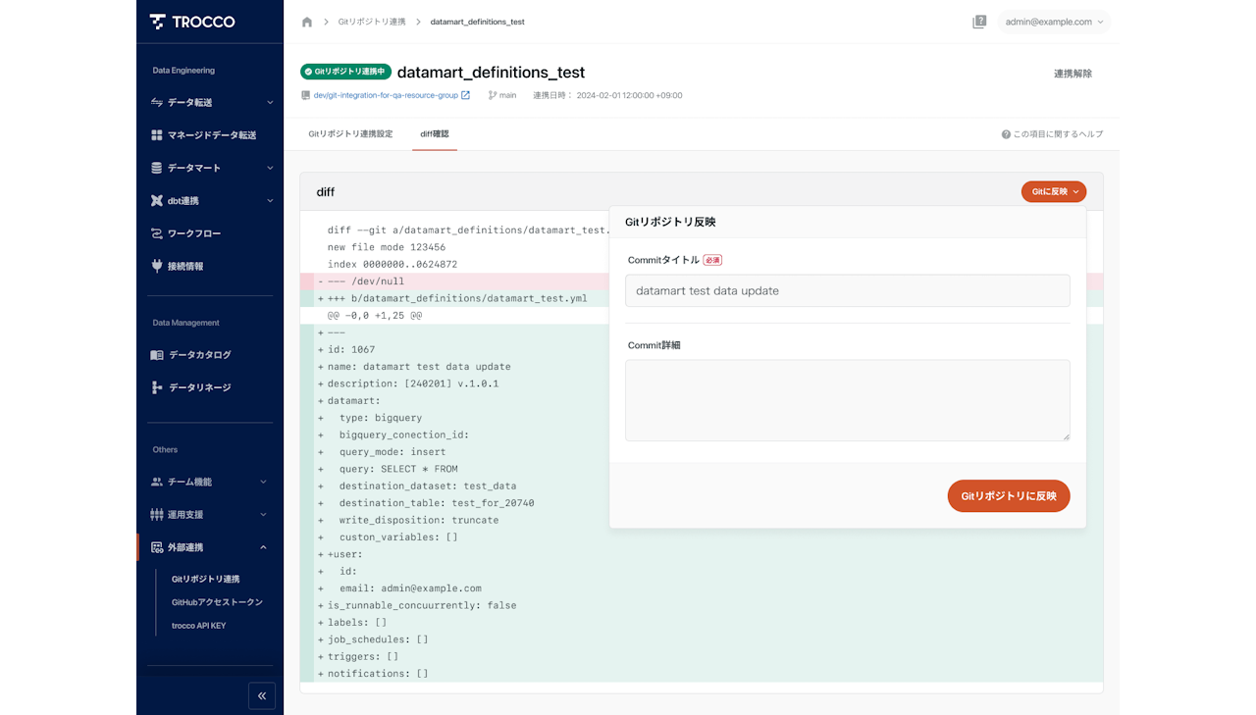This screenshot has width=1256, height=715.
Task: Click the TROCCO logo
Action: (x=192, y=22)
